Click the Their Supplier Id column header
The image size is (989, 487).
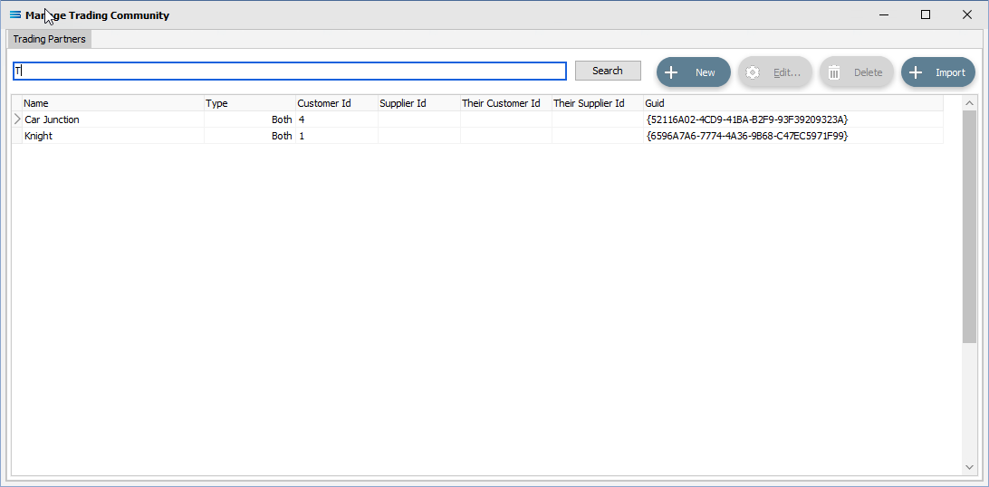tap(598, 103)
